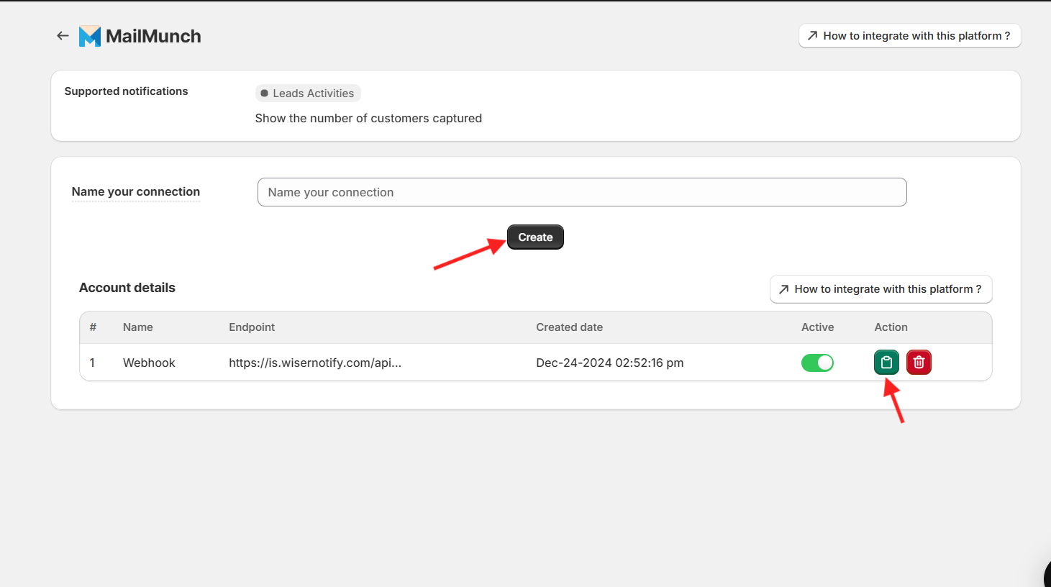Click the Endpoint column header
The image size is (1051, 587).
coord(252,327)
